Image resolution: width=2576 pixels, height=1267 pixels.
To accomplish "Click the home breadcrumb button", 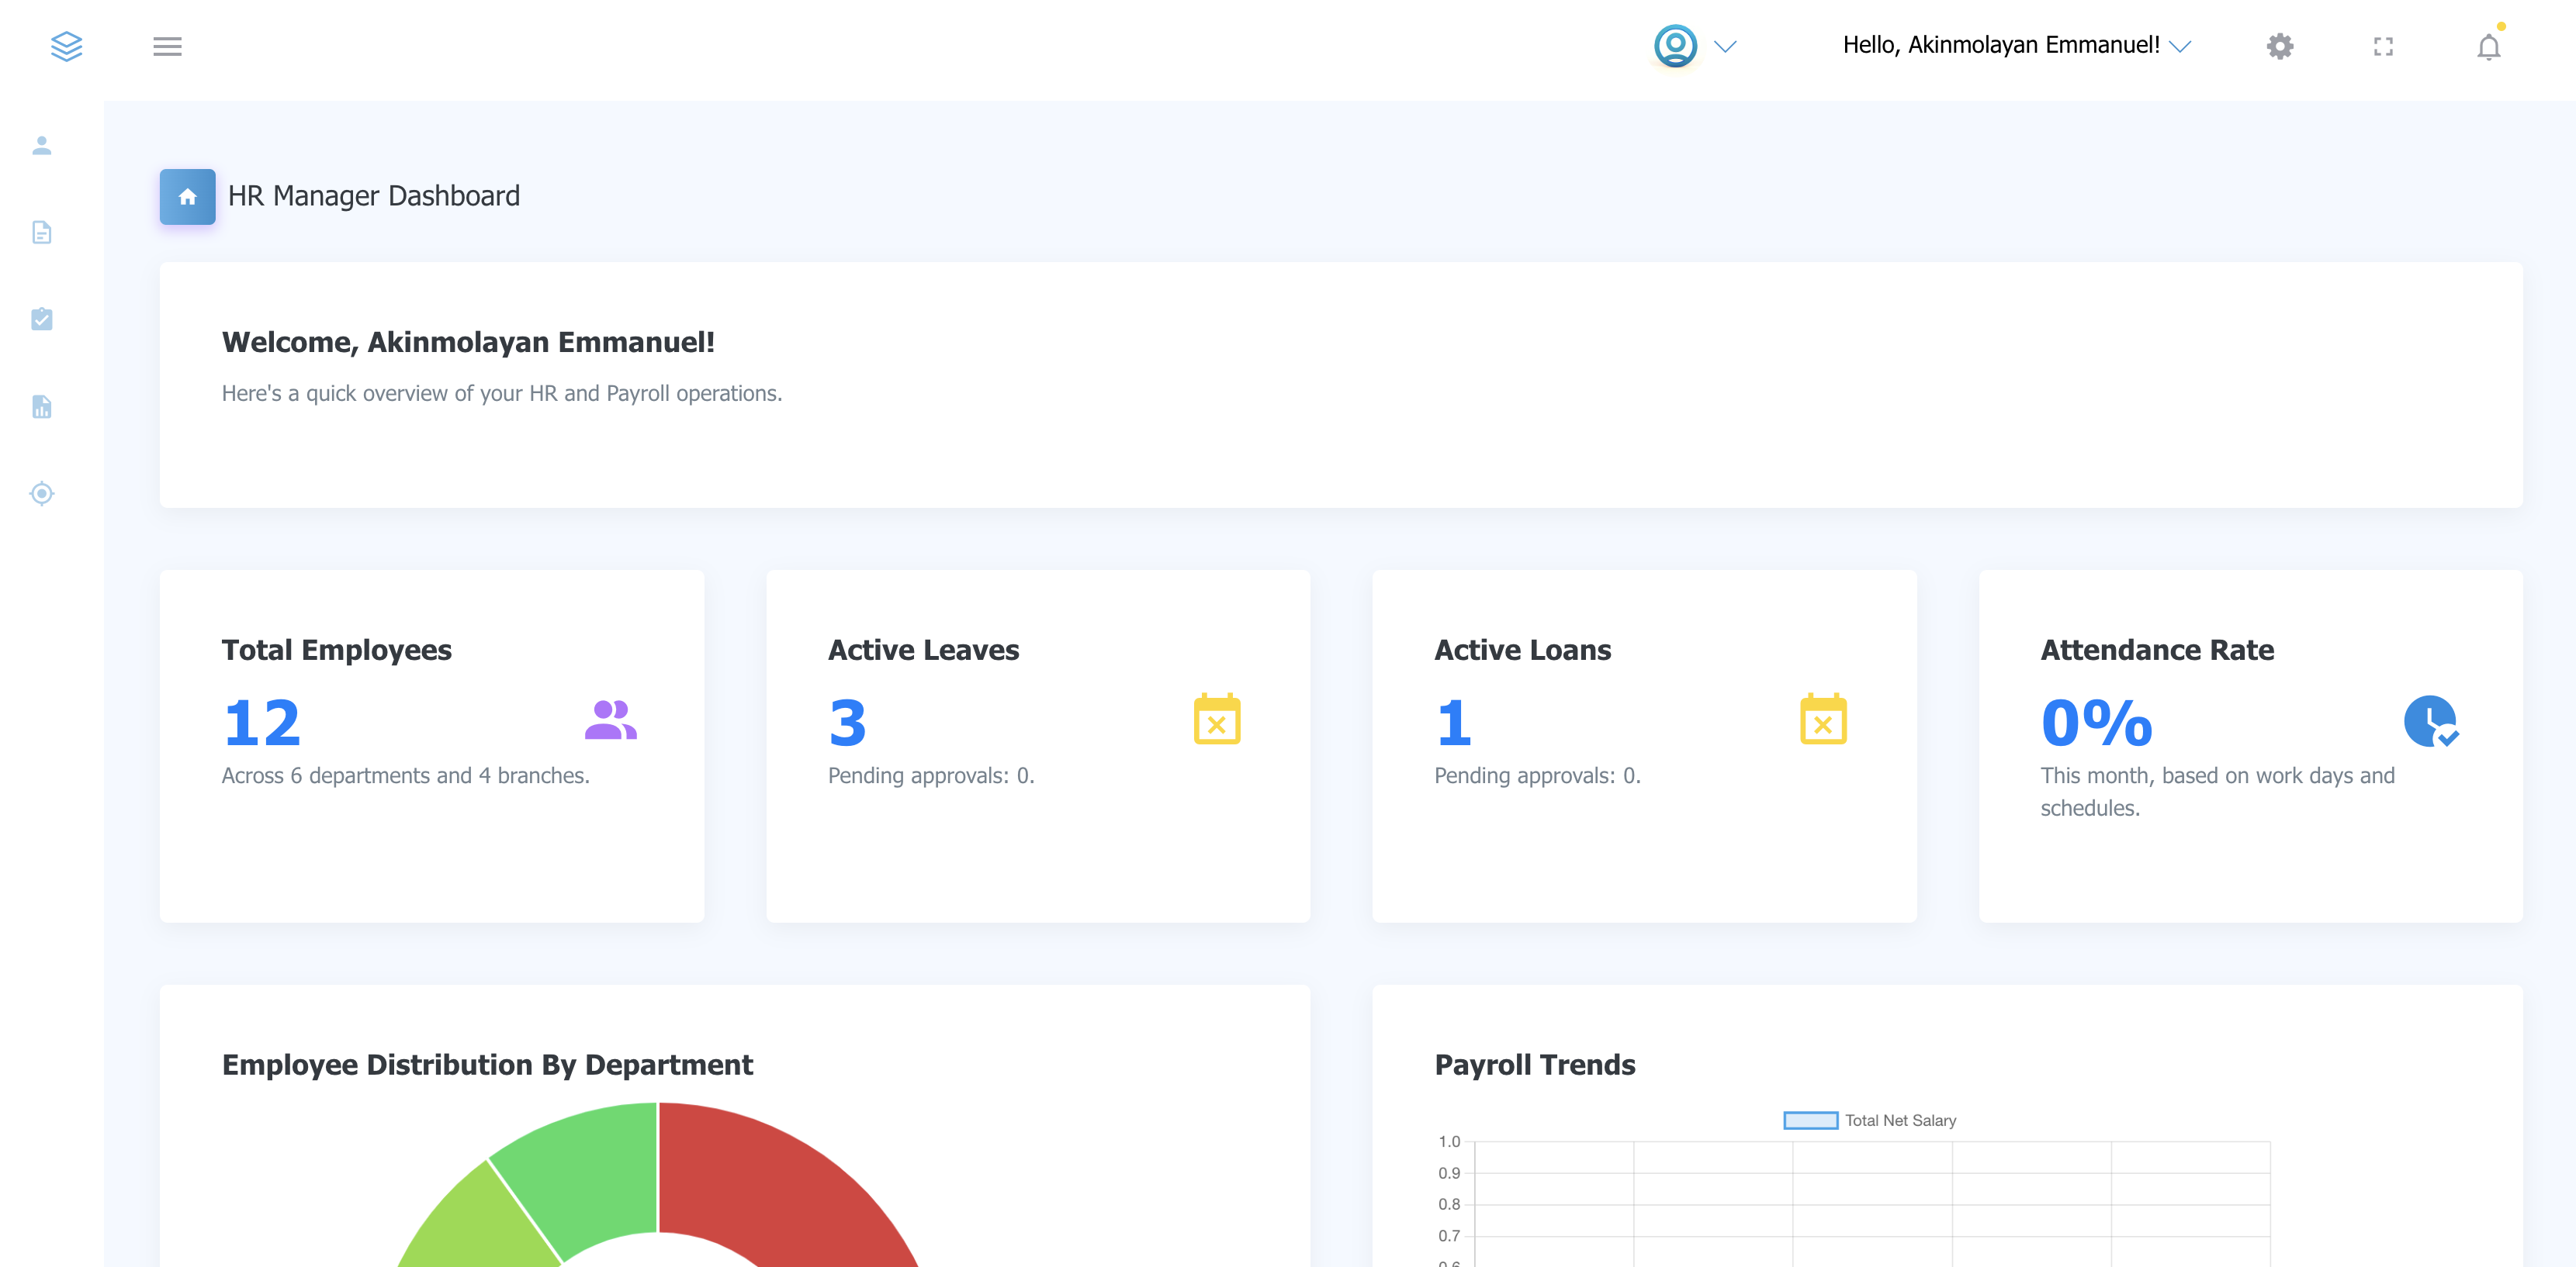I will [187, 197].
